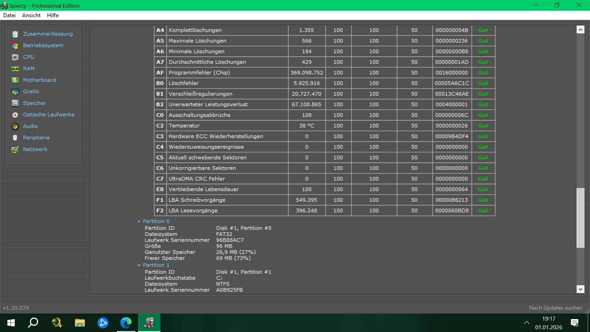
Task: Open the Datei menu
Action: 10,15
